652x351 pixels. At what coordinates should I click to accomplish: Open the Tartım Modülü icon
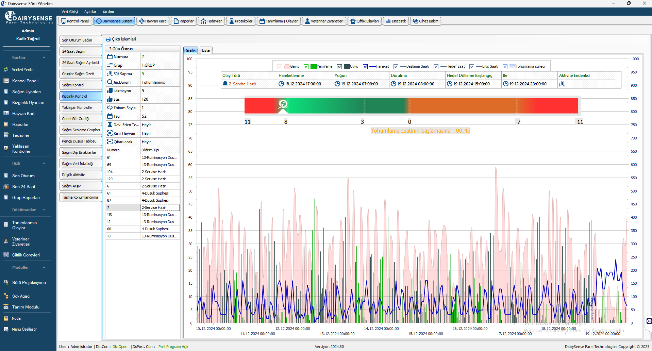pos(6,307)
